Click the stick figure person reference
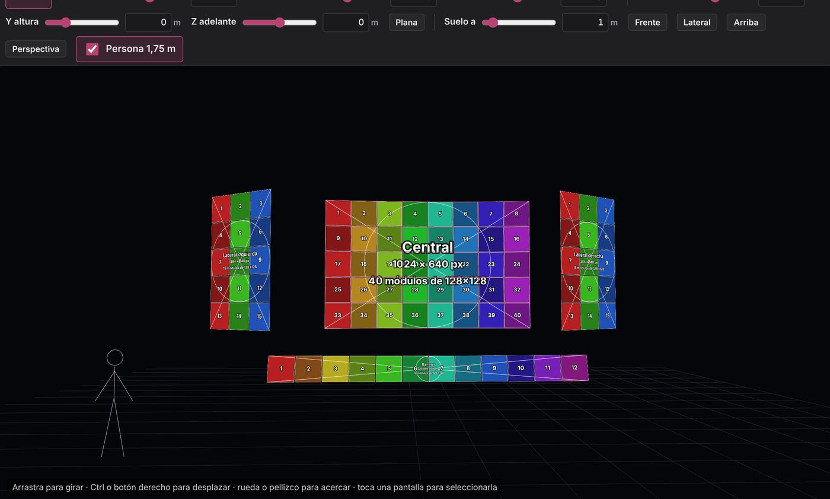Screen dimensions: 830x499 tap(114, 403)
